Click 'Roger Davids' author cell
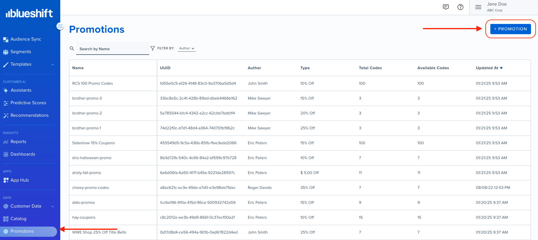The height and width of the screenshot is (240, 538). tap(259, 188)
